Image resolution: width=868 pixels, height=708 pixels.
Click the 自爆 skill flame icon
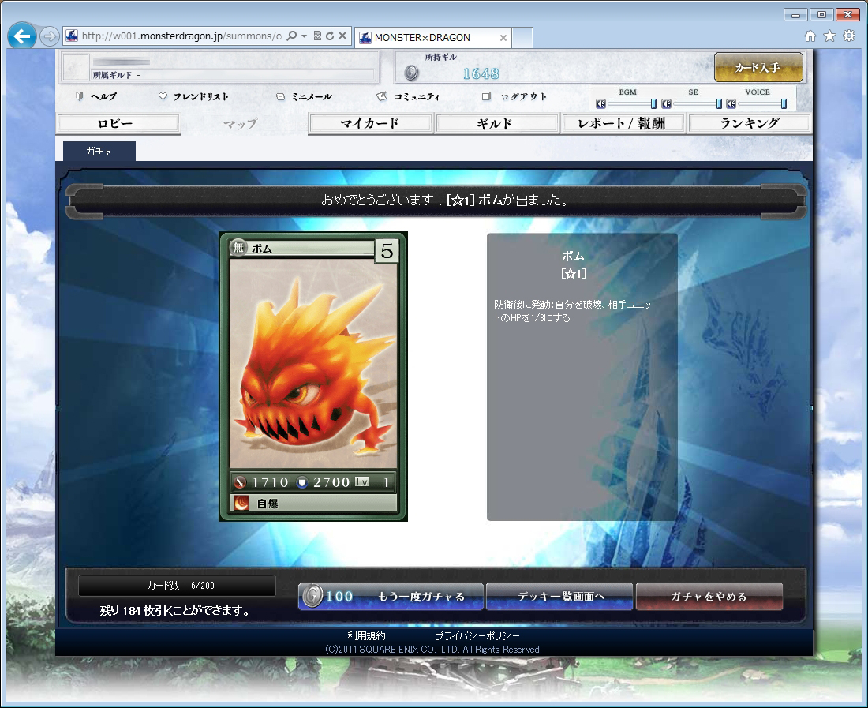[242, 504]
